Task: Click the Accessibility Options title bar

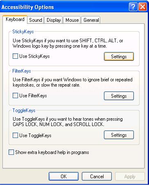Action: (64, 7)
